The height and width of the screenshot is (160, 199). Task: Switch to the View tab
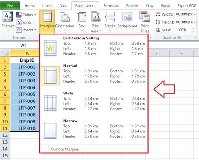tap(149, 6)
